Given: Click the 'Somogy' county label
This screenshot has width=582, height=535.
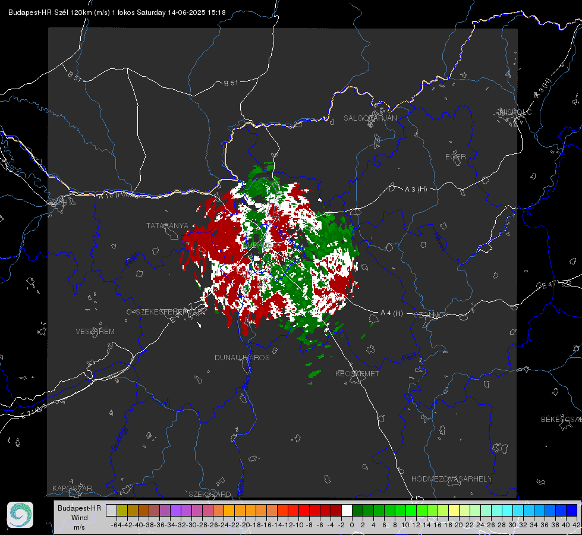Looking at the screenshot, I should [x=119, y=439].
